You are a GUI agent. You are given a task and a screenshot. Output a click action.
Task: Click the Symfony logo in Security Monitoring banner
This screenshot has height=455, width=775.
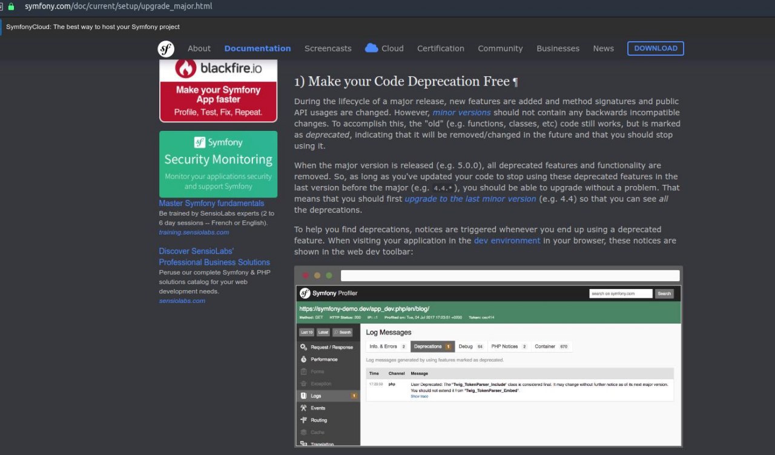(199, 142)
